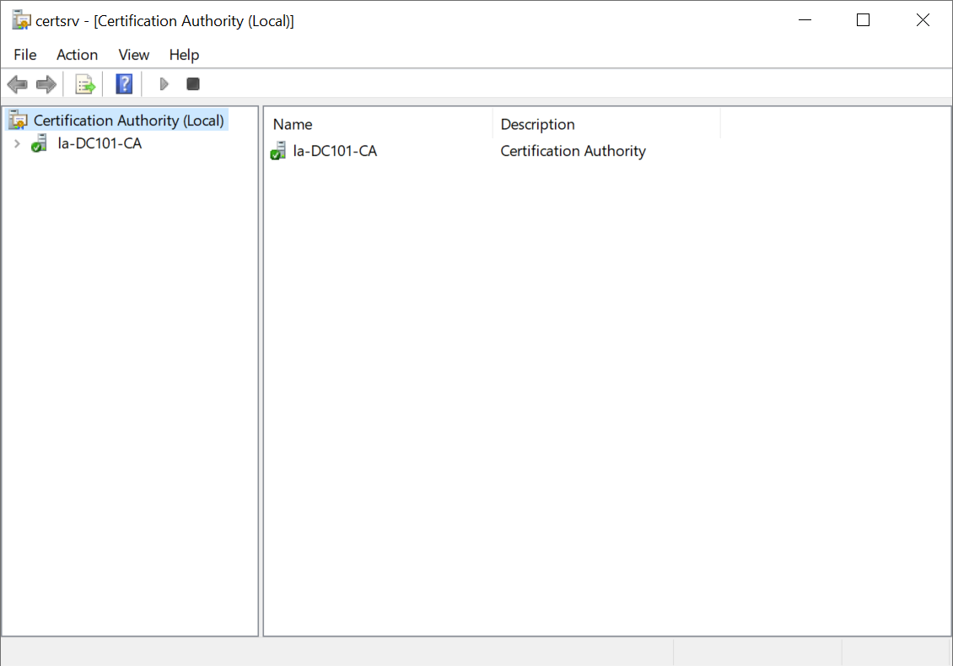The image size is (953, 666).
Task: Sort by the Name column header
Action: coord(378,124)
